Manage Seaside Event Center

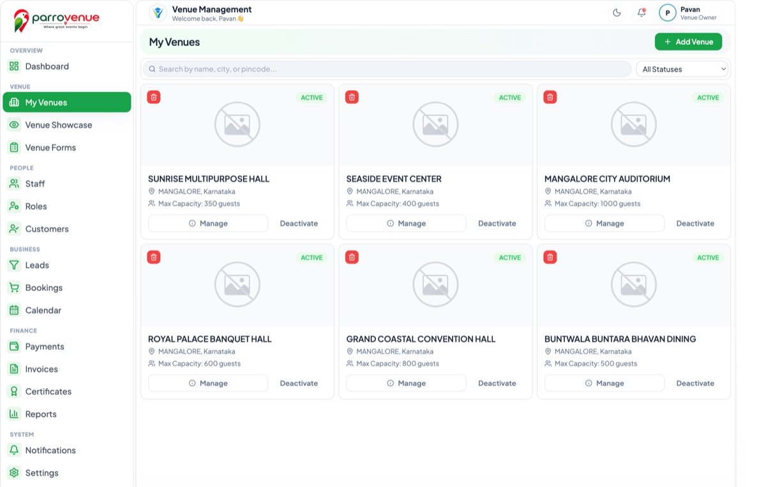coord(406,223)
